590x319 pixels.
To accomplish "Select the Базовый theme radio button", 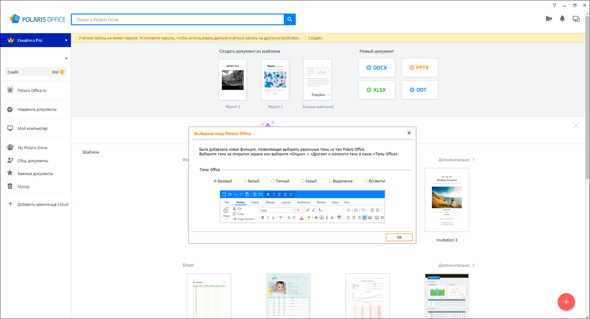I will [215, 181].
